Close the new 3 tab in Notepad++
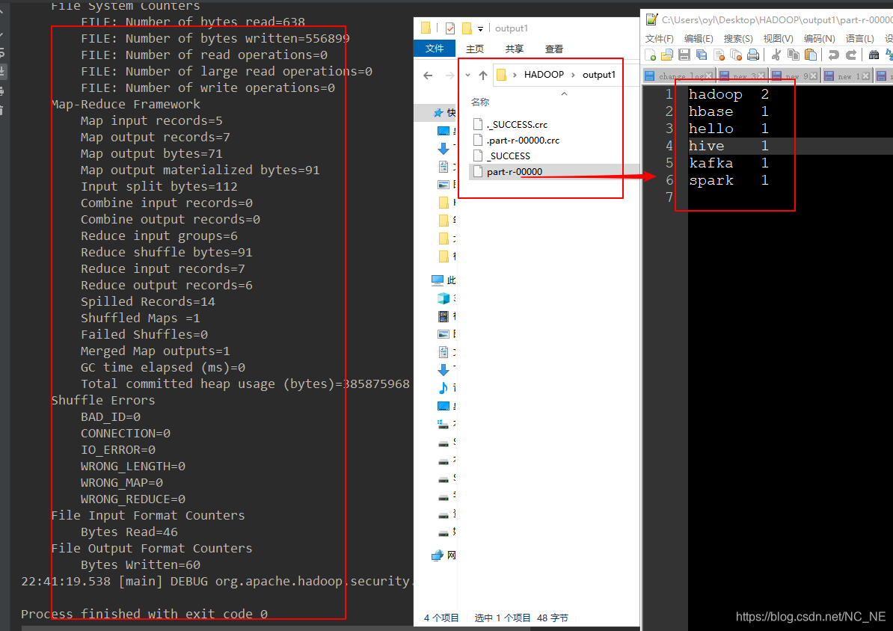This screenshot has width=893, height=631. click(x=761, y=76)
